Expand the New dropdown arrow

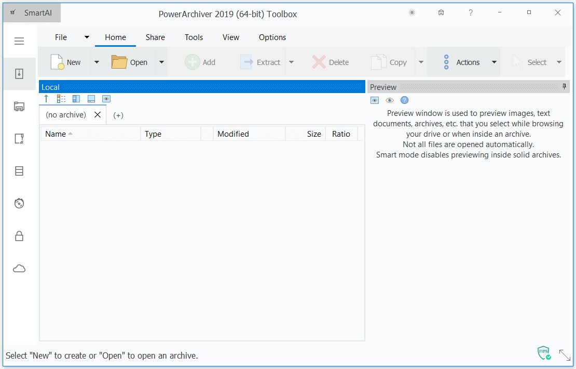tap(97, 61)
